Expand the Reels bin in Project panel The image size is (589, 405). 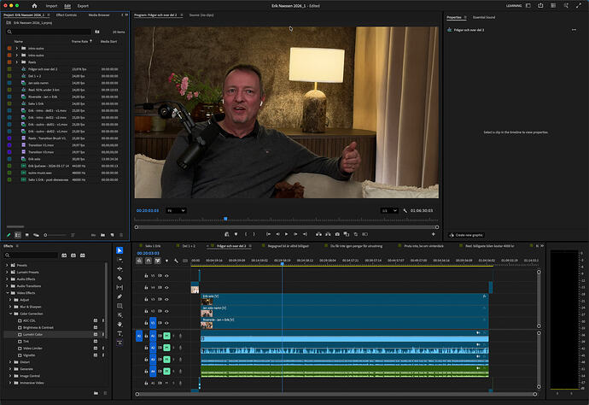coord(16,62)
